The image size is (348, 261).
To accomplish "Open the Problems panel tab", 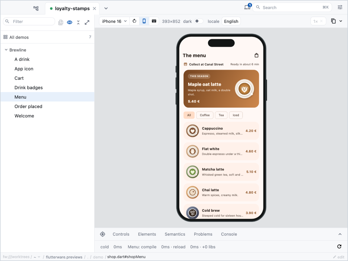I will coord(203,234).
